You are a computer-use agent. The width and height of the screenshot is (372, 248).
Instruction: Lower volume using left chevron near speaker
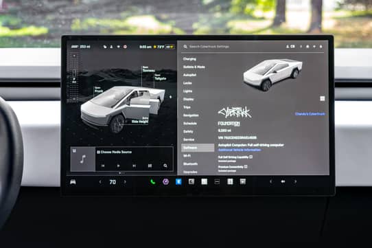[270, 182]
